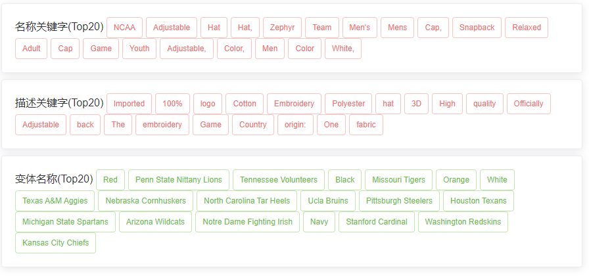The height and width of the screenshot is (279, 589).
Task: Choose the Relaxed title keyword tag
Action: [527, 28]
